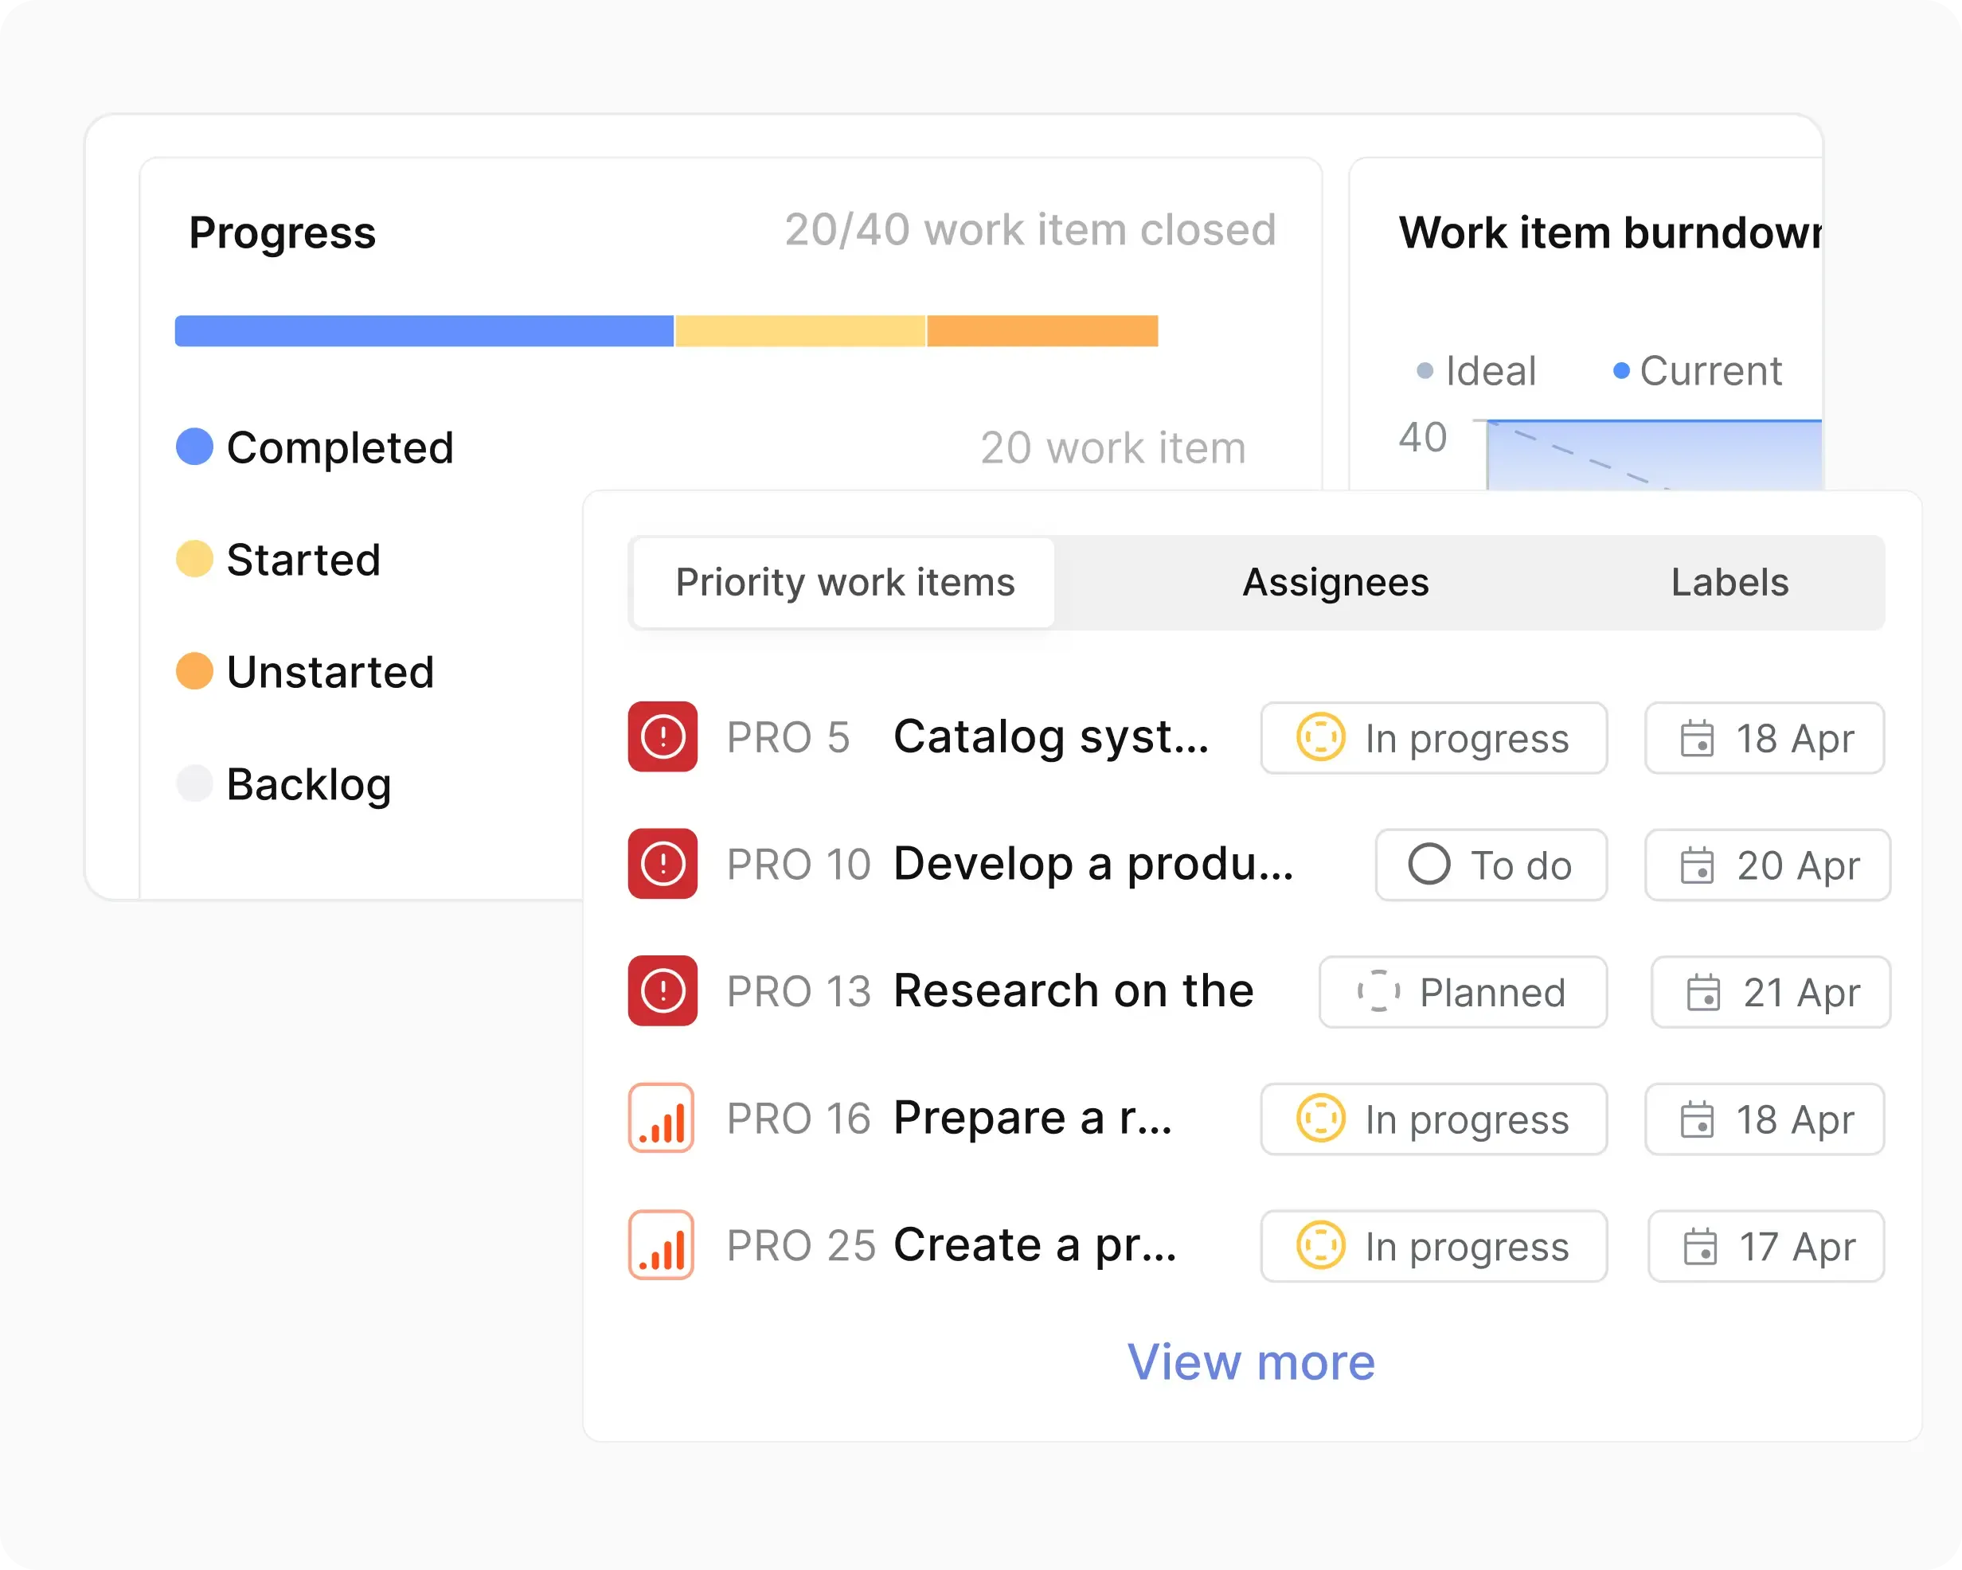Open Planned state dropdown for PRO 13
The height and width of the screenshot is (1570, 1962).
(x=1463, y=992)
